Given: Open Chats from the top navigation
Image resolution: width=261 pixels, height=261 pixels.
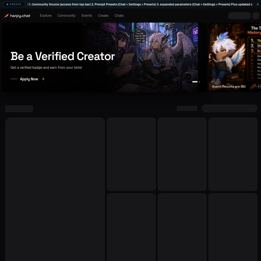Looking at the screenshot, I should coord(119,15).
